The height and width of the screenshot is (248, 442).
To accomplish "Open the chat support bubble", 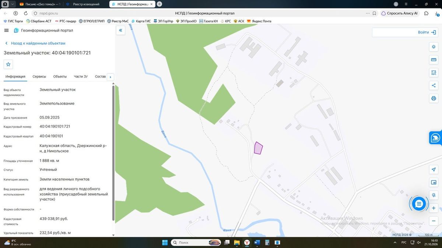I will [x=419, y=204].
